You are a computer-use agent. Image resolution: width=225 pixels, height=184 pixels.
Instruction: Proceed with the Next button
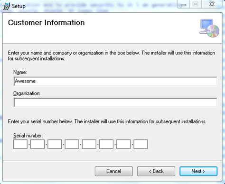point(198,171)
